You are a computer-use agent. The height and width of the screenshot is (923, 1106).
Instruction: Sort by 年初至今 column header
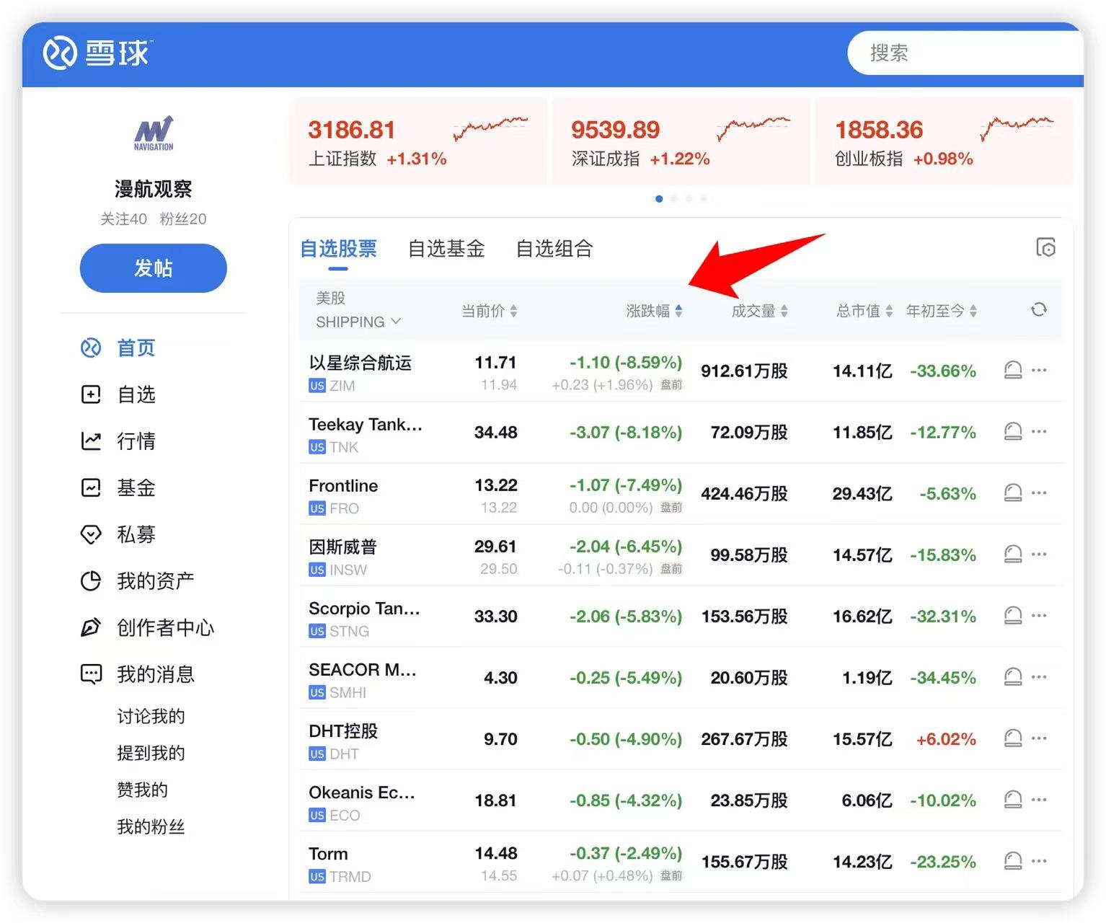pyautogui.click(x=941, y=311)
